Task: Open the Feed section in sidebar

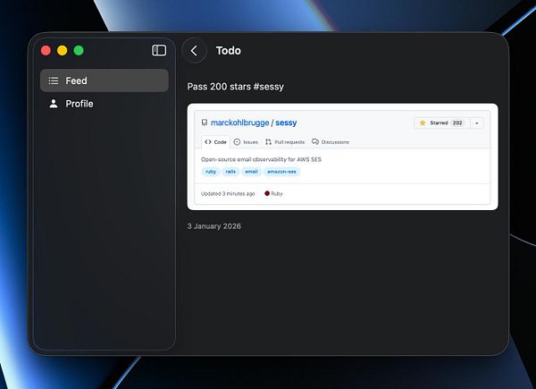Action: click(x=105, y=80)
